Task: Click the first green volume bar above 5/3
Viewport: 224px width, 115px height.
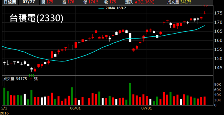Action: pos(4,96)
